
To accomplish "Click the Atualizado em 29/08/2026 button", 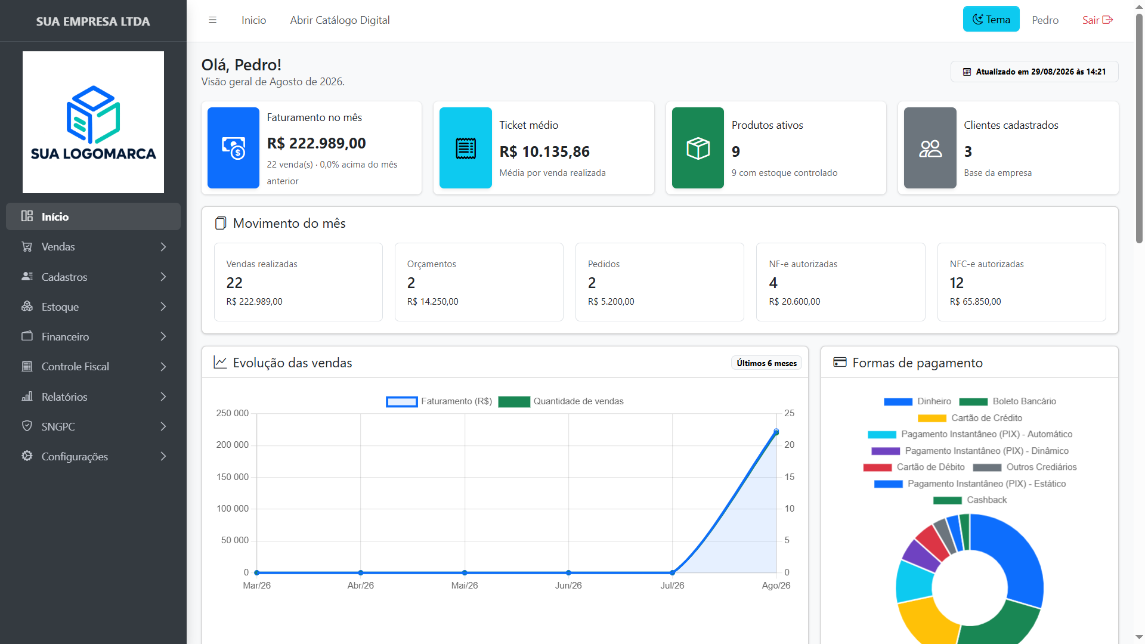I will point(1034,72).
